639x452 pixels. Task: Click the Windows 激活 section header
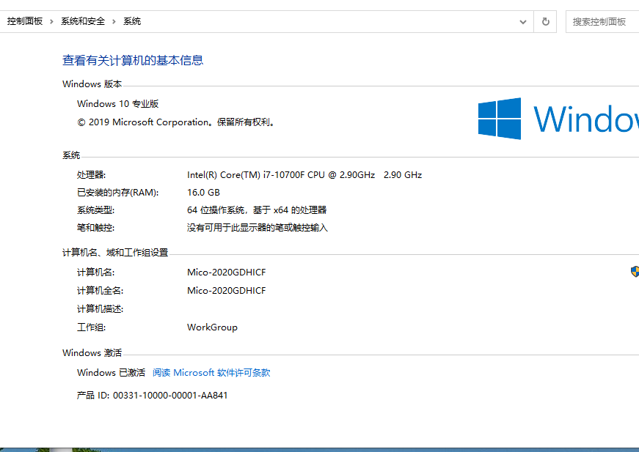click(92, 352)
